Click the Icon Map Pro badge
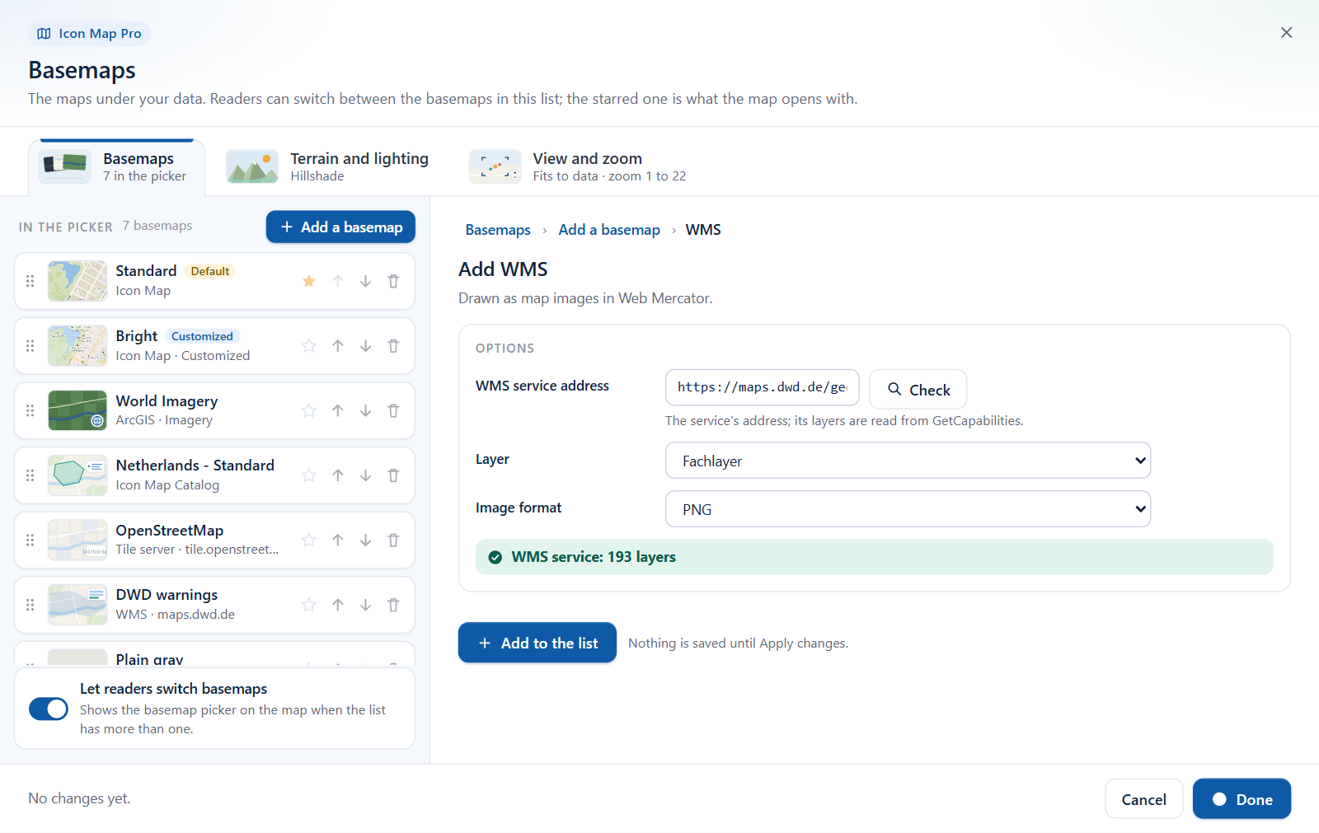The width and height of the screenshot is (1319, 833). point(90,34)
